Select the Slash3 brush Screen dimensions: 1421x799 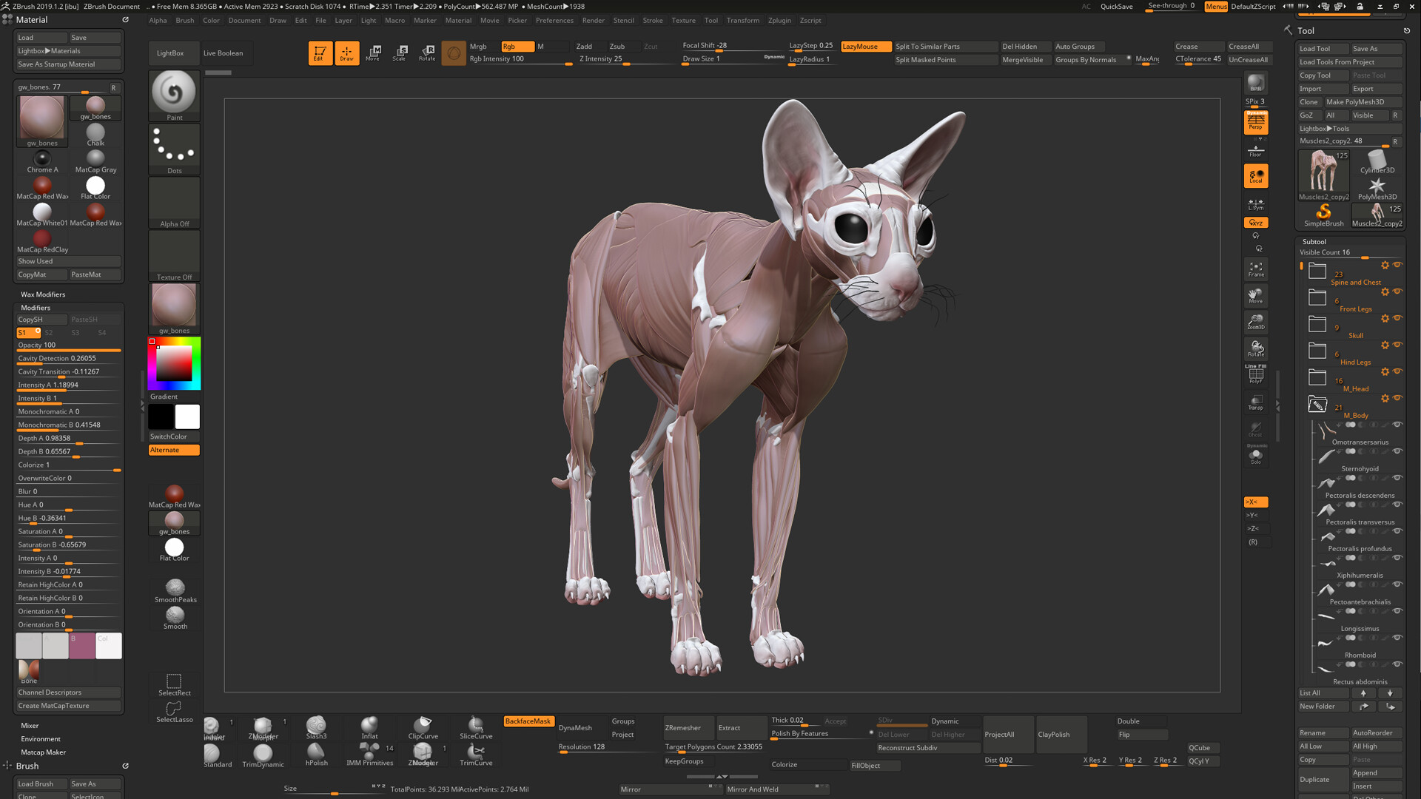(316, 727)
